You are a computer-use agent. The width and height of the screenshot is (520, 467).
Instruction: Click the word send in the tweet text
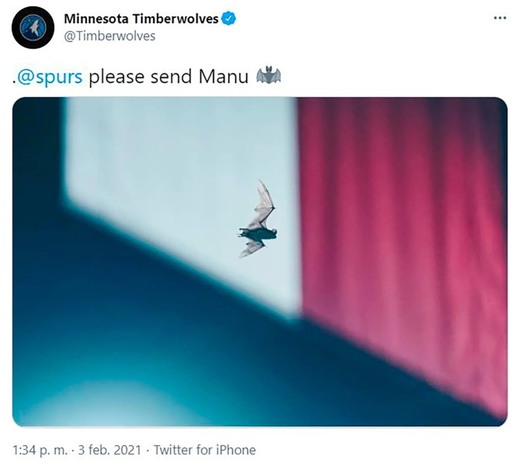[171, 77]
